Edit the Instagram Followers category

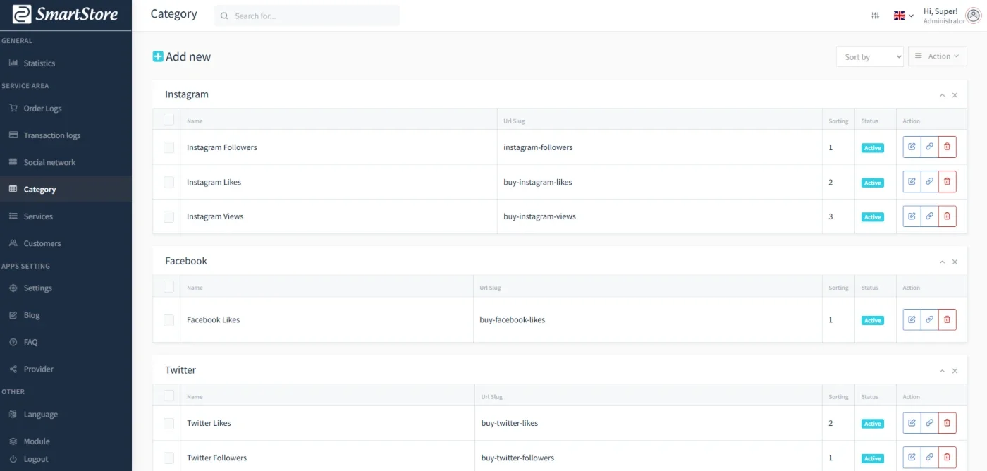[912, 147]
